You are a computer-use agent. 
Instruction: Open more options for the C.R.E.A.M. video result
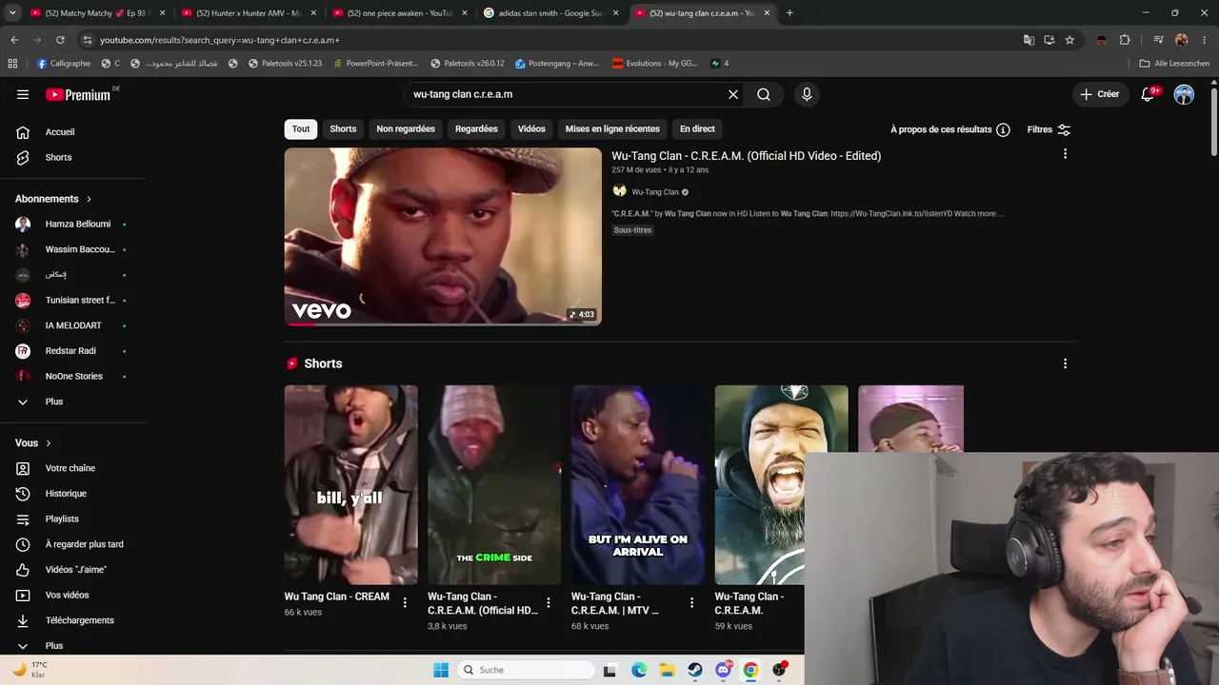[x=1065, y=154]
